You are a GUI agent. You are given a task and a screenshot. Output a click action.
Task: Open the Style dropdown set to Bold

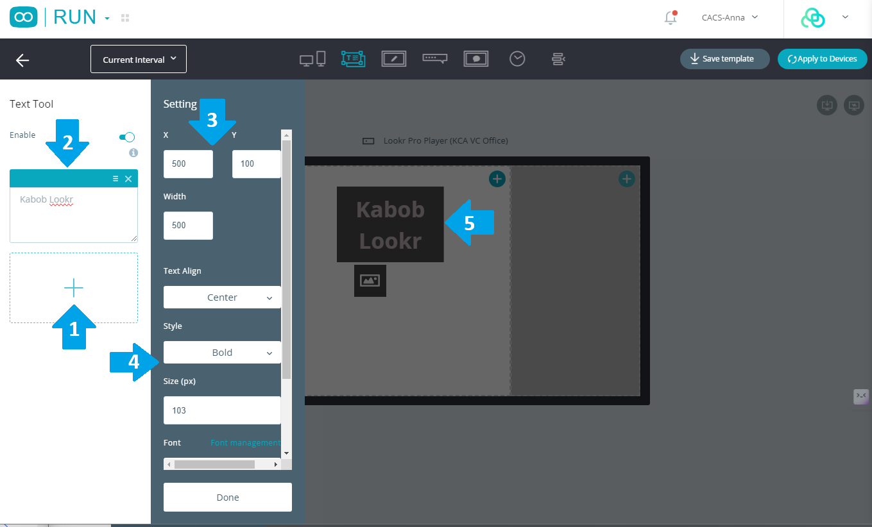(x=222, y=353)
